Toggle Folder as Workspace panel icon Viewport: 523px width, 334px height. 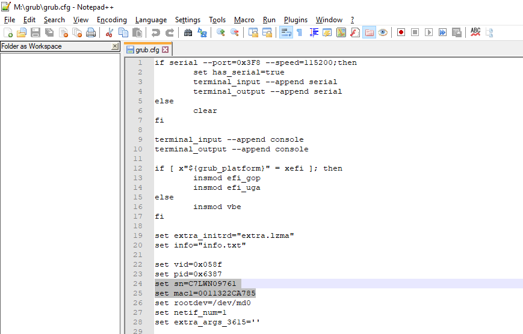tap(369, 32)
